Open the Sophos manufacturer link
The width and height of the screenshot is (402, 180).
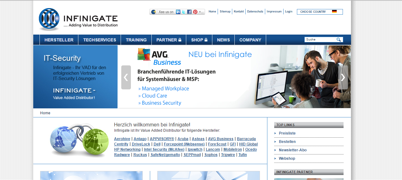211,155
